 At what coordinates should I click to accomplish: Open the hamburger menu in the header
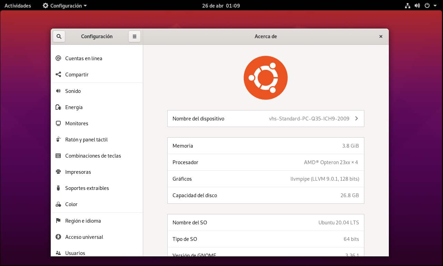(x=135, y=36)
